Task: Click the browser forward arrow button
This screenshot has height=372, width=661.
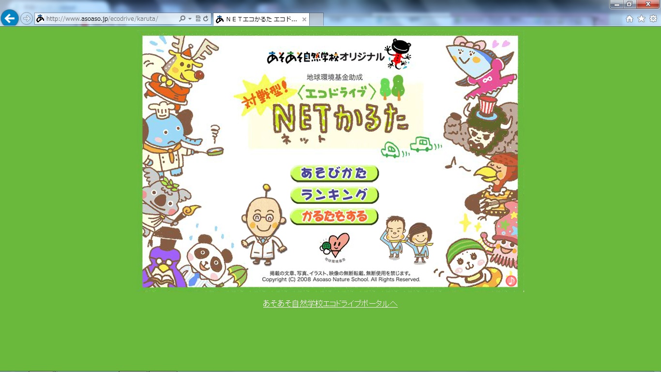Action: [x=27, y=18]
